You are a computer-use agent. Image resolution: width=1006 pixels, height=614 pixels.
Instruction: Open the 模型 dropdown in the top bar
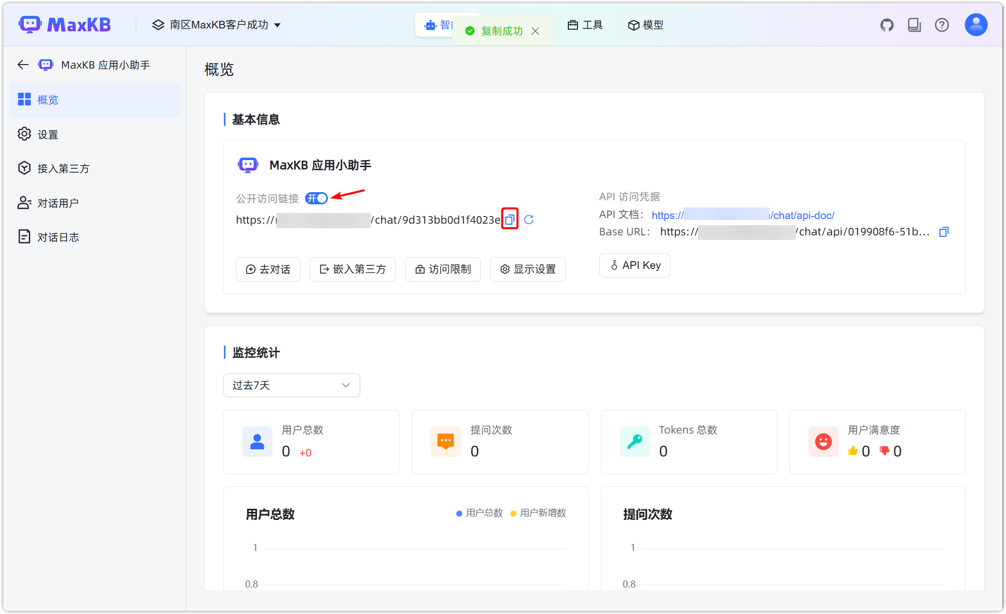pos(645,25)
